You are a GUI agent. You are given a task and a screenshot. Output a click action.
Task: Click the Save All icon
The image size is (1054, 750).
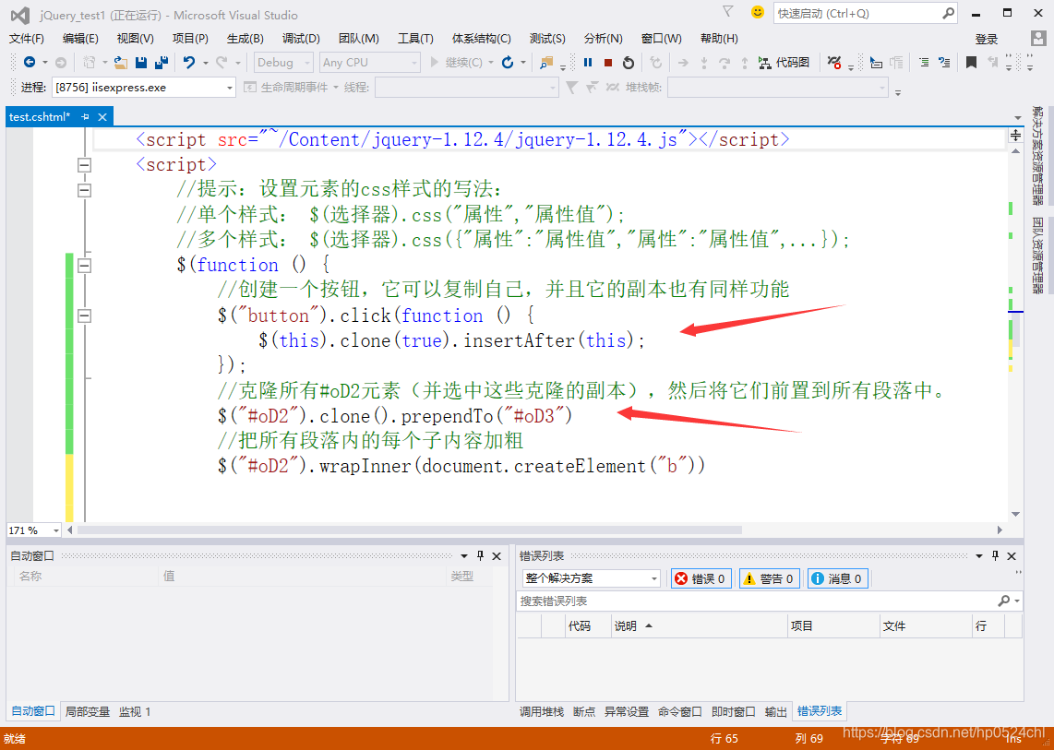[x=162, y=63]
